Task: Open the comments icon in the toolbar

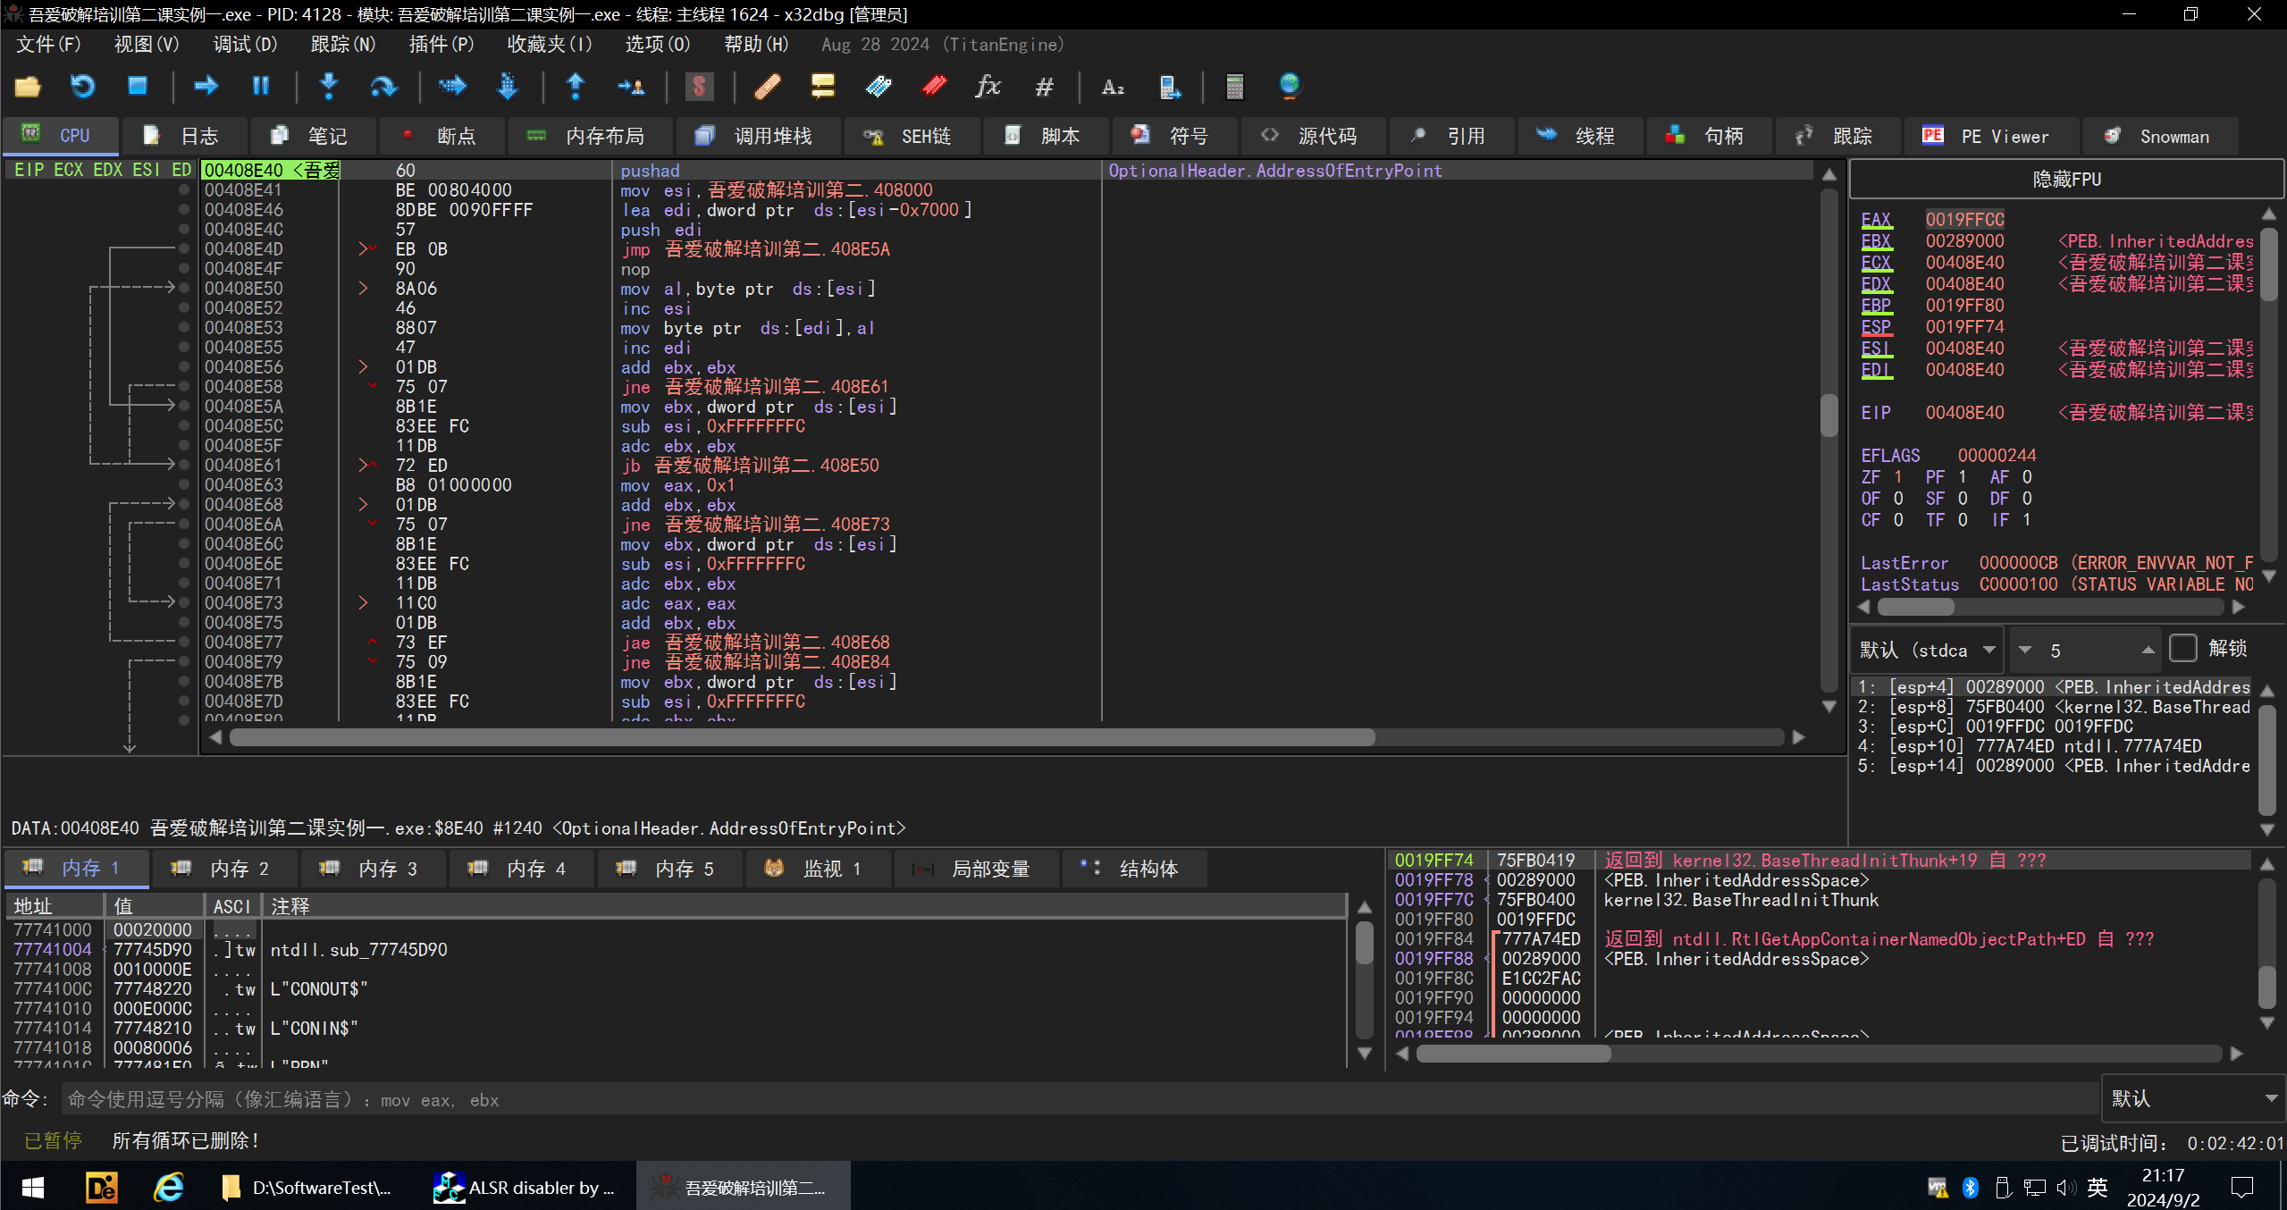Action: (x=822, y=87)
